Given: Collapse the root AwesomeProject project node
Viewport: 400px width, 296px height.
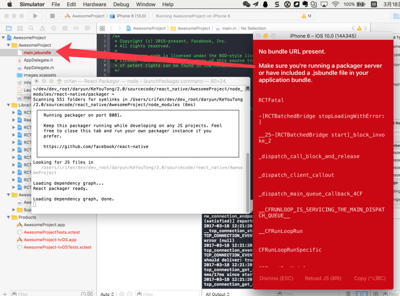Looking at the screenshot, I should (x=3, y=37).
